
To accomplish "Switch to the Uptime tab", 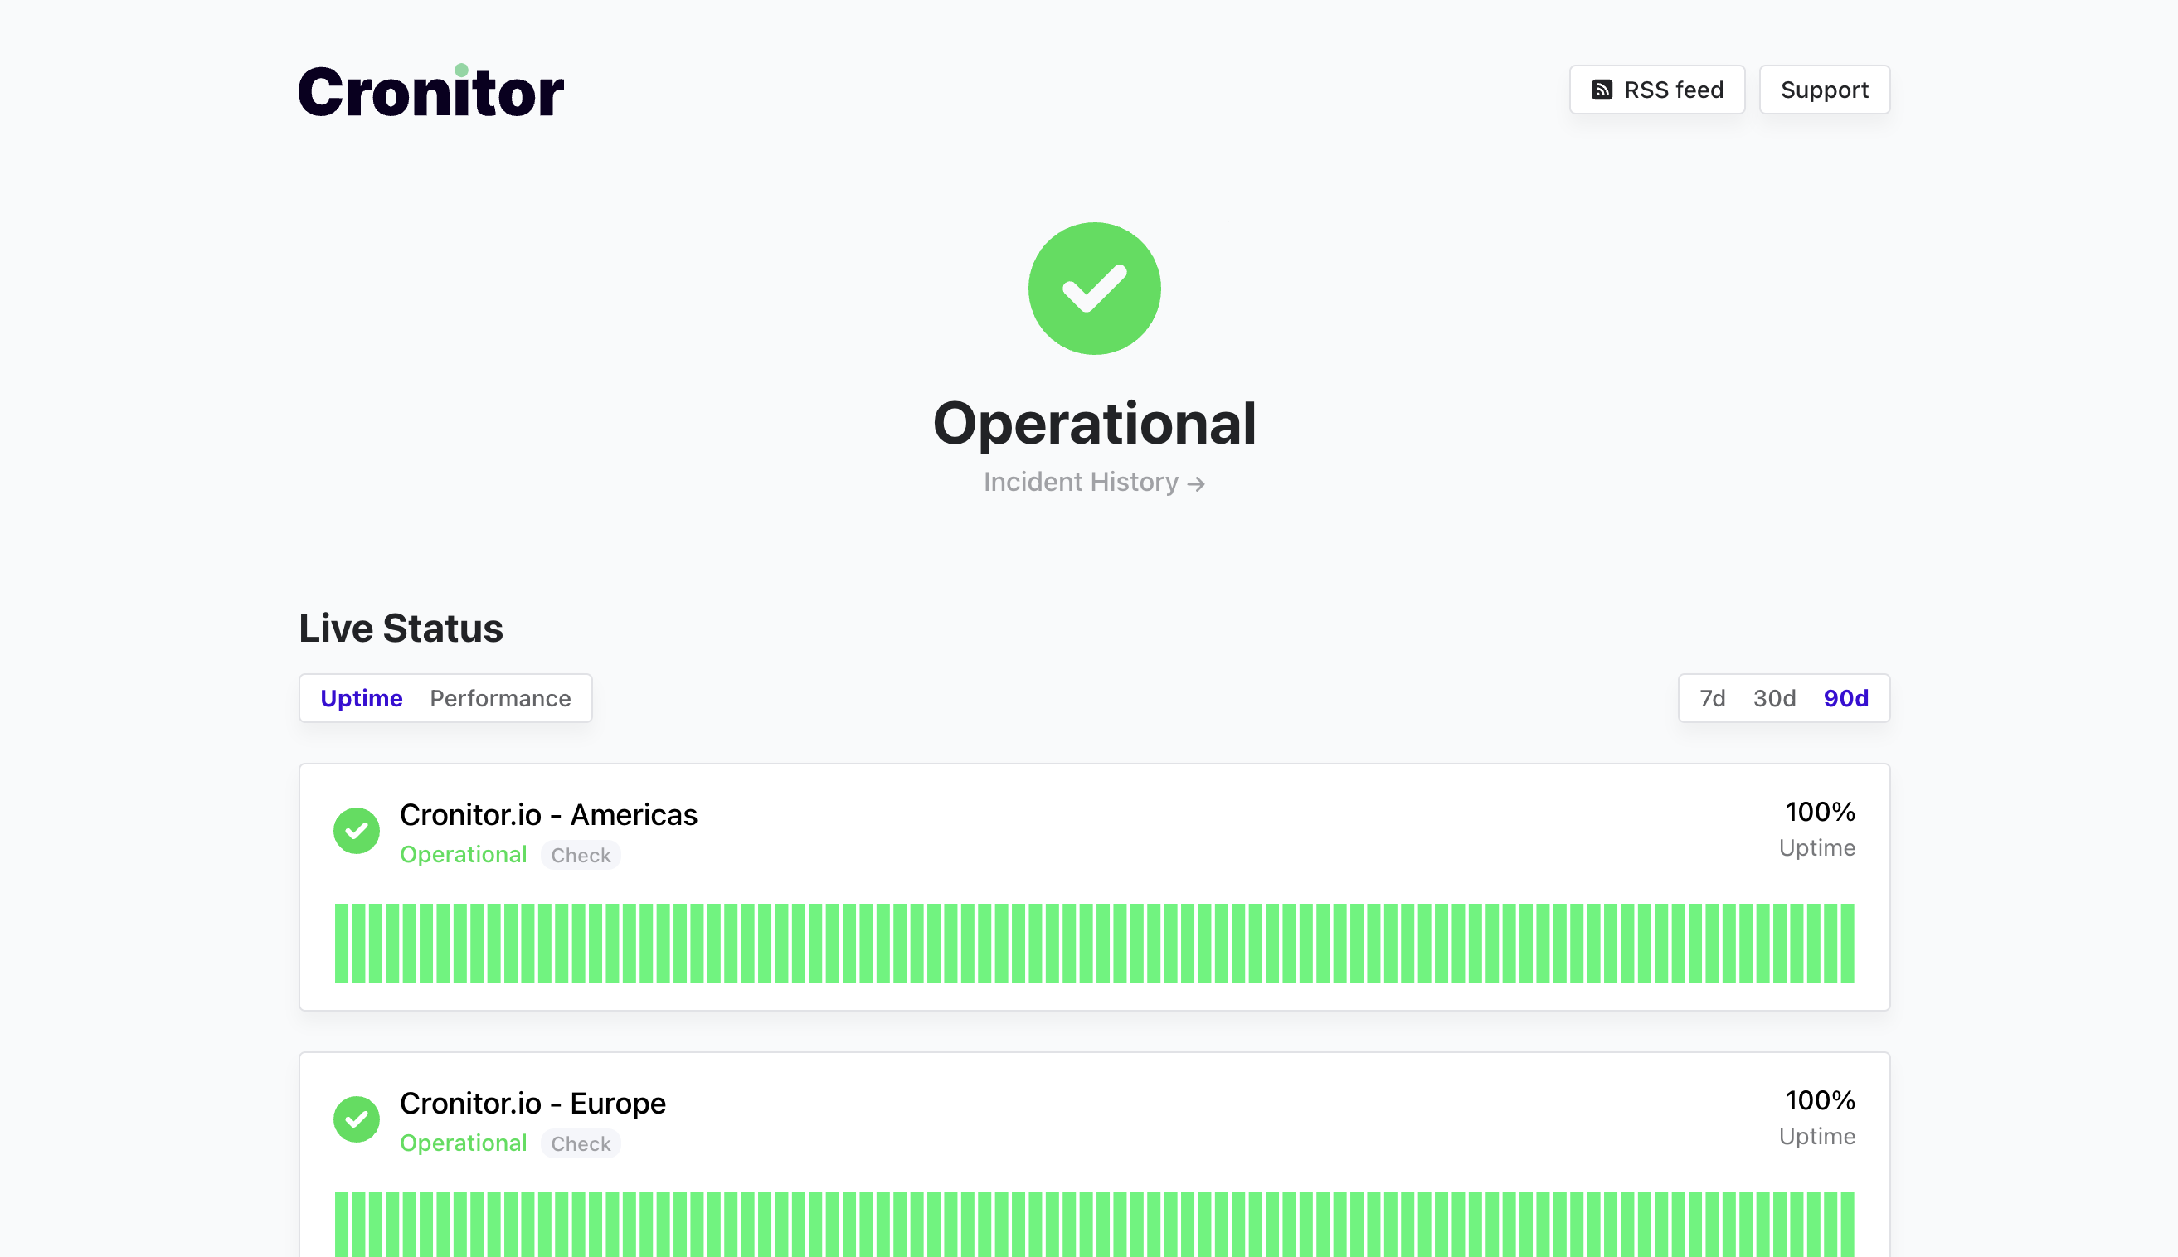I will (361, 698).
